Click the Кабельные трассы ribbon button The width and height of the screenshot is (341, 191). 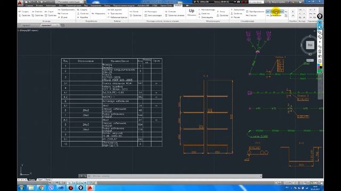tap(117, 17)
